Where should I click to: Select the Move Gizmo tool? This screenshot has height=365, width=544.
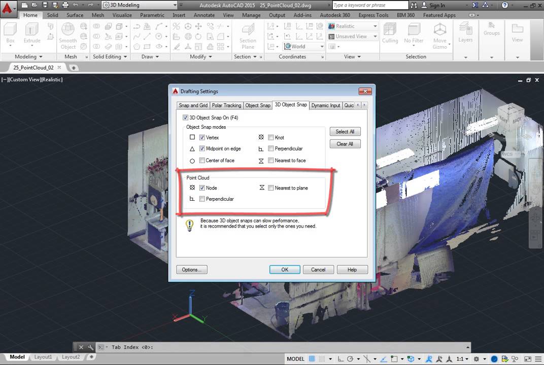(x=440, y=36)
